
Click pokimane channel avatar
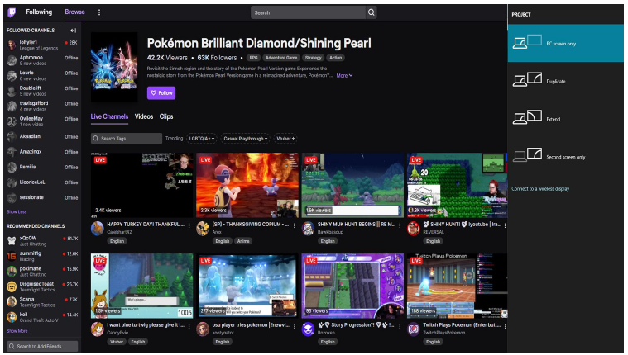click(12, 272)
